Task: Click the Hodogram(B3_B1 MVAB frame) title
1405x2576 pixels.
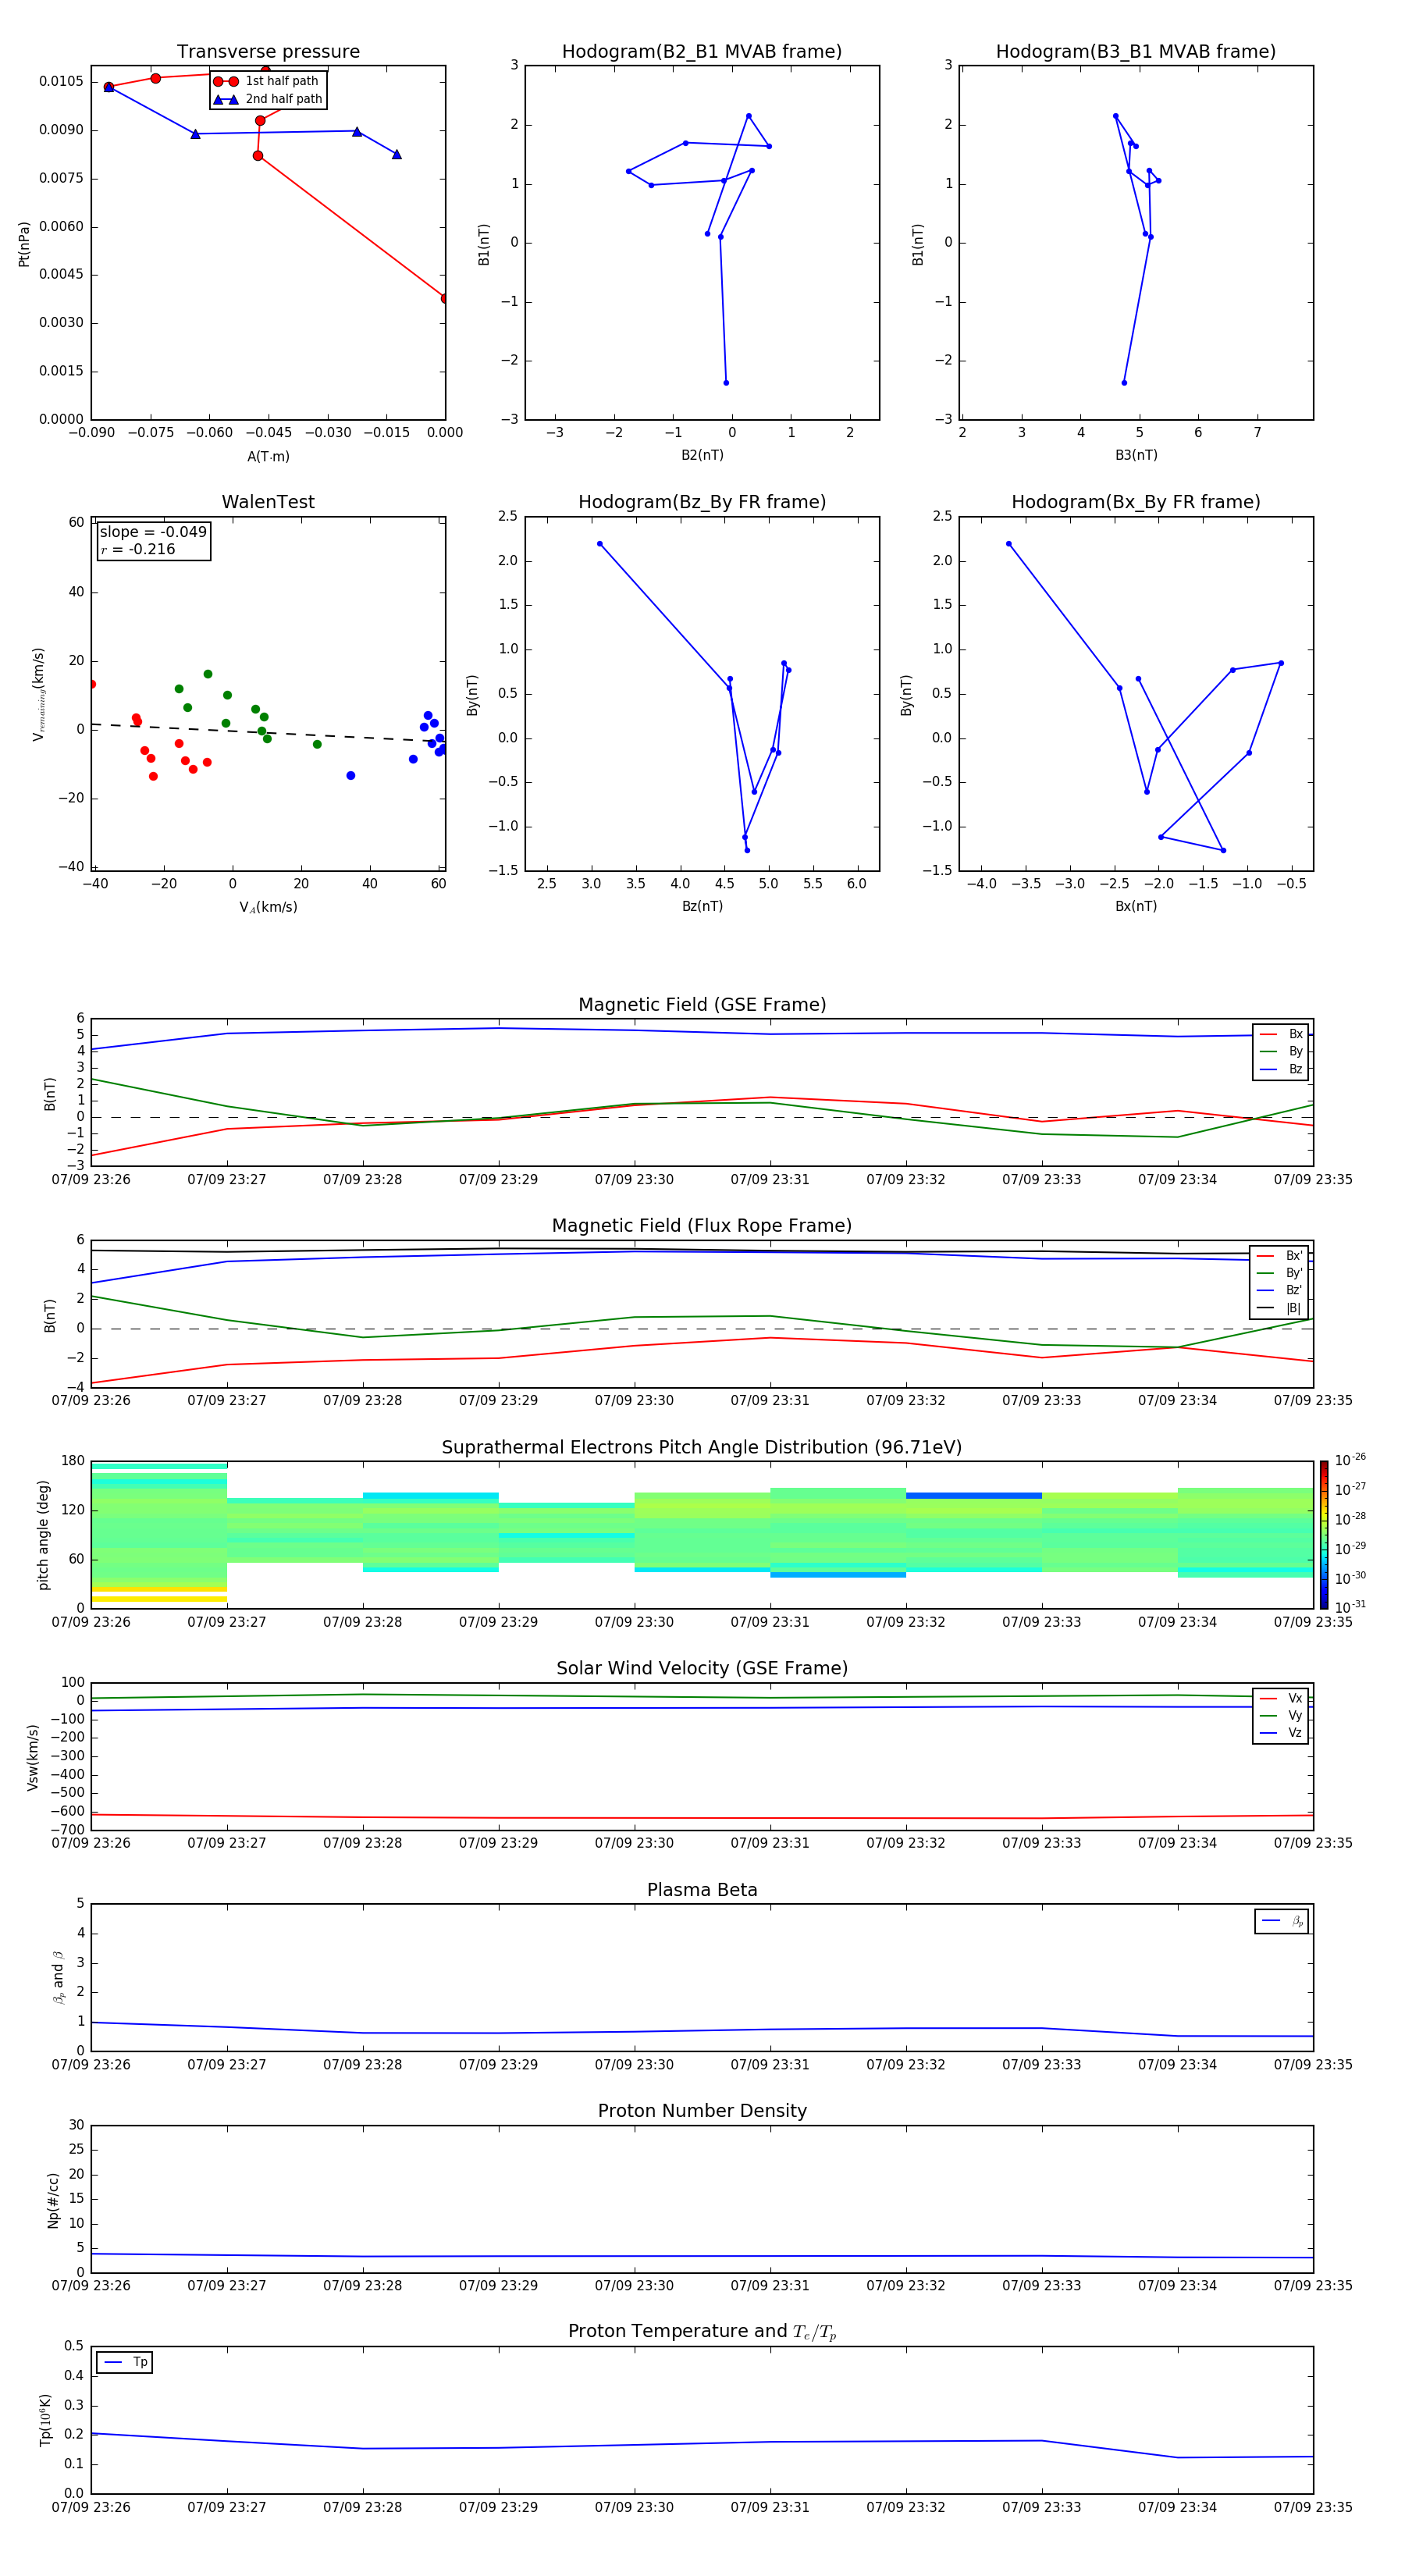Action: pyautogui.click(x=1136, y=52)
